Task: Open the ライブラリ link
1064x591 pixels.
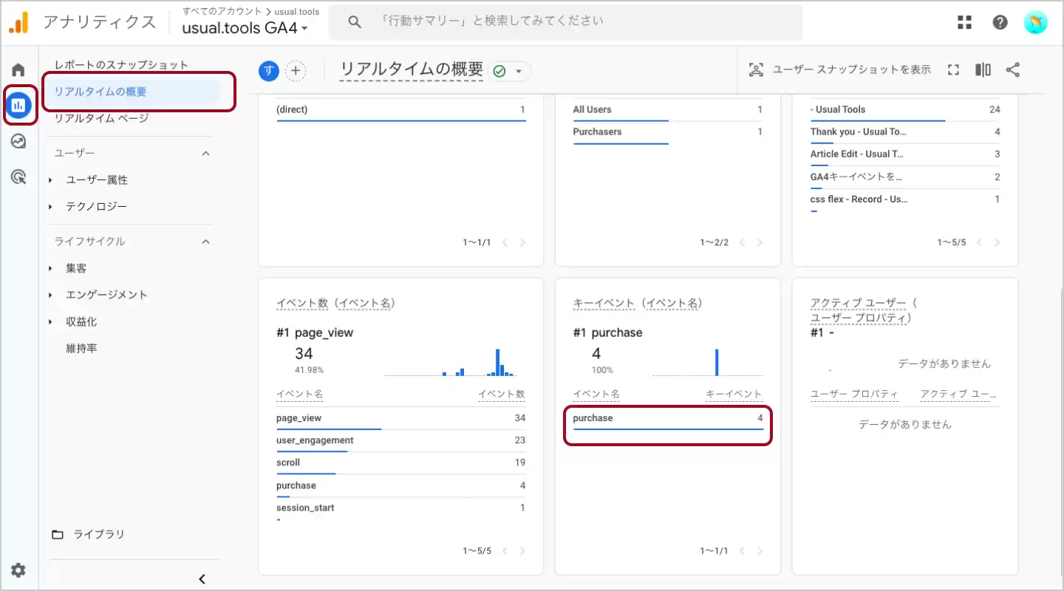Action: 98,534
